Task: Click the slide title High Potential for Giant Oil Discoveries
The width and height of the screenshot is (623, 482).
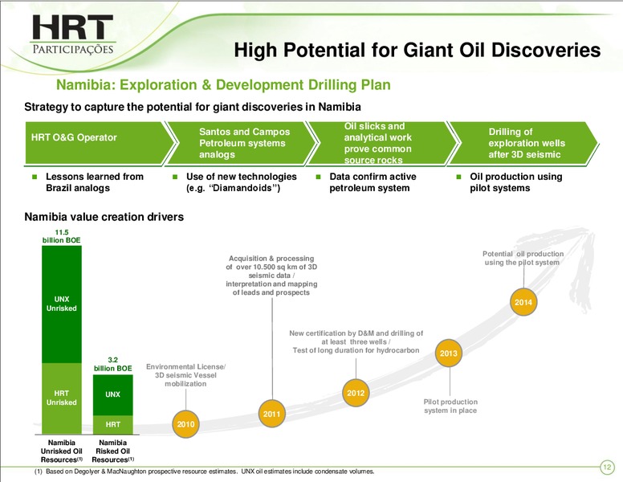Action: 417,50
